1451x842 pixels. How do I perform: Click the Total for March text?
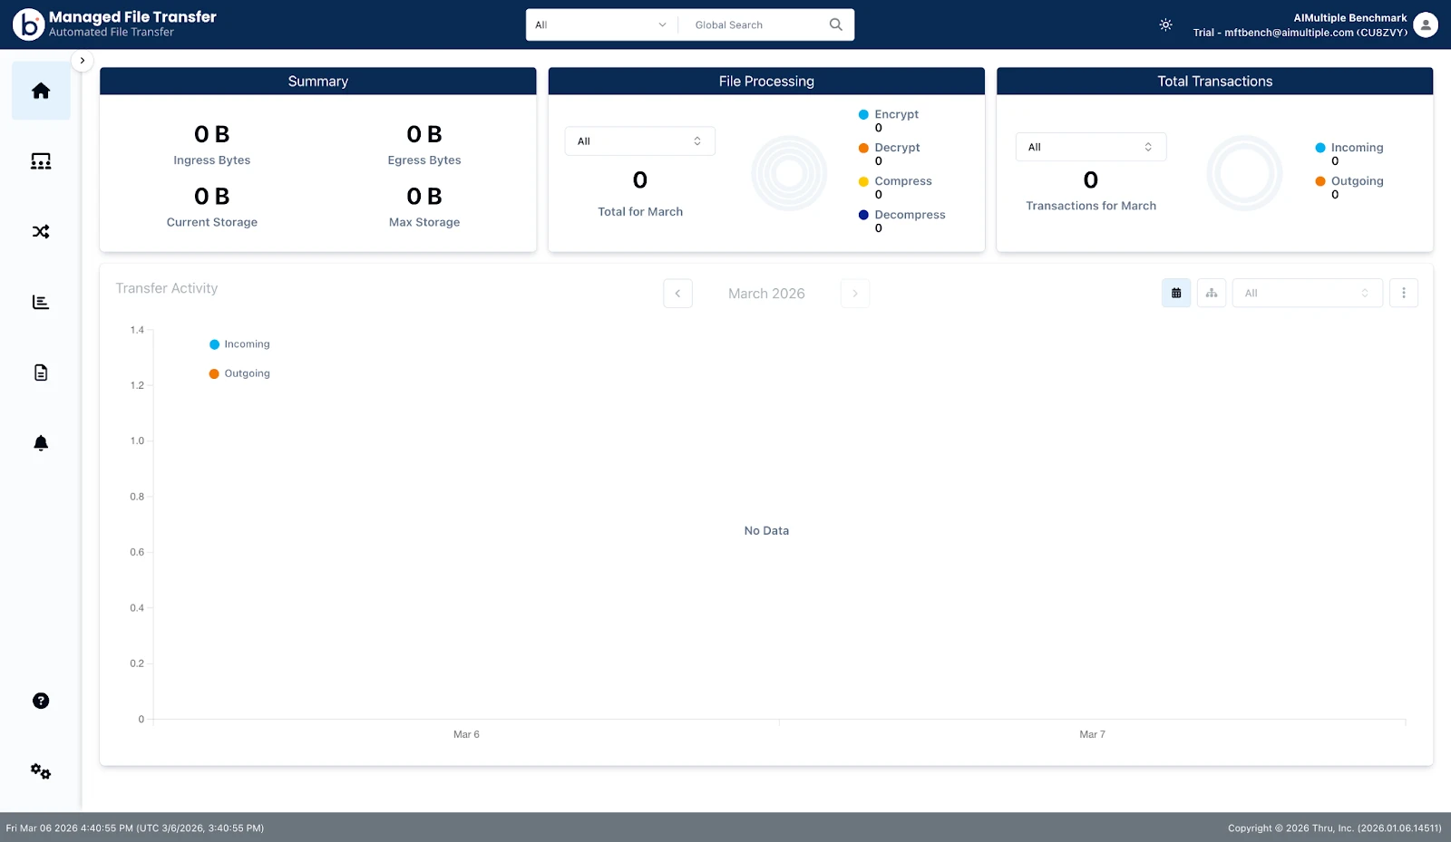coord(640,212)
